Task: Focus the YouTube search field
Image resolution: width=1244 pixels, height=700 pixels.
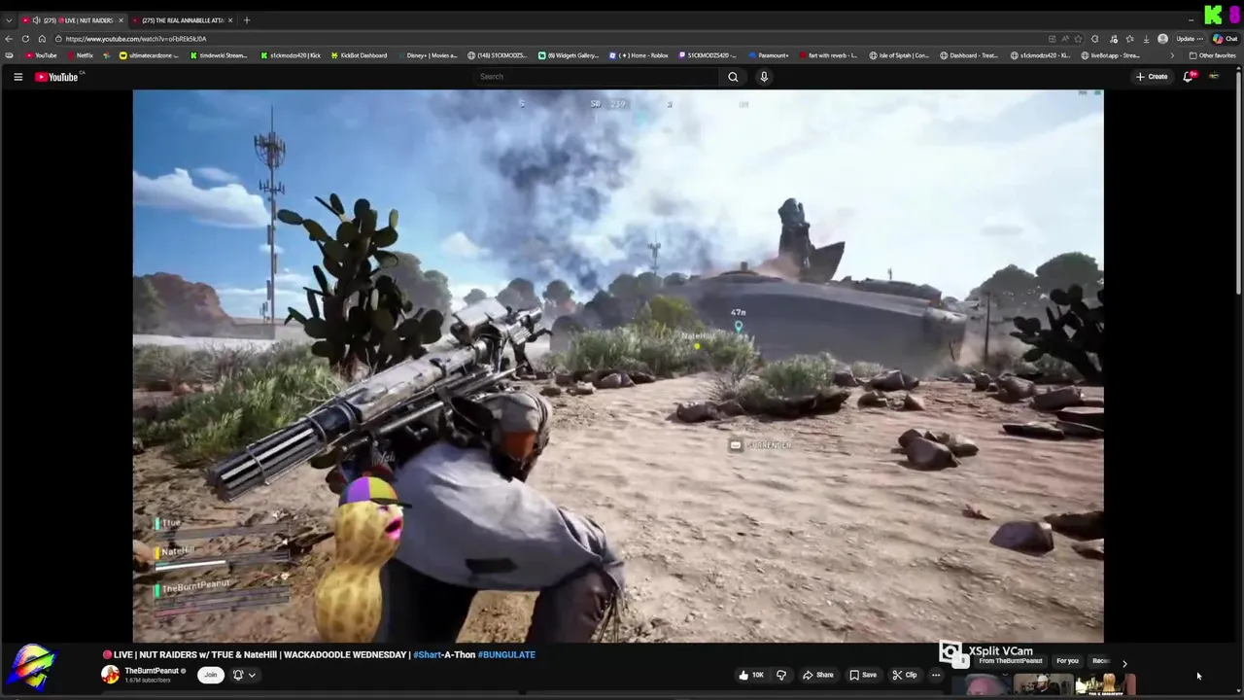Action: [x=596, y=77]
